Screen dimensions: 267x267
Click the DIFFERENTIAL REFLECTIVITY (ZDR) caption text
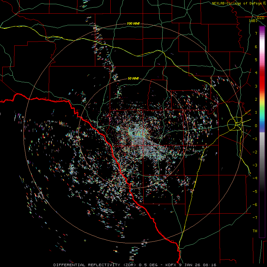[95, 265]
